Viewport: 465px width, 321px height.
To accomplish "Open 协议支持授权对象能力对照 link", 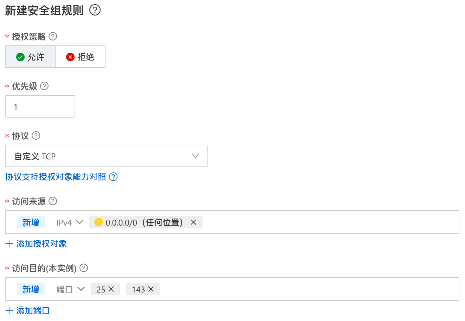I will [56, 177].
